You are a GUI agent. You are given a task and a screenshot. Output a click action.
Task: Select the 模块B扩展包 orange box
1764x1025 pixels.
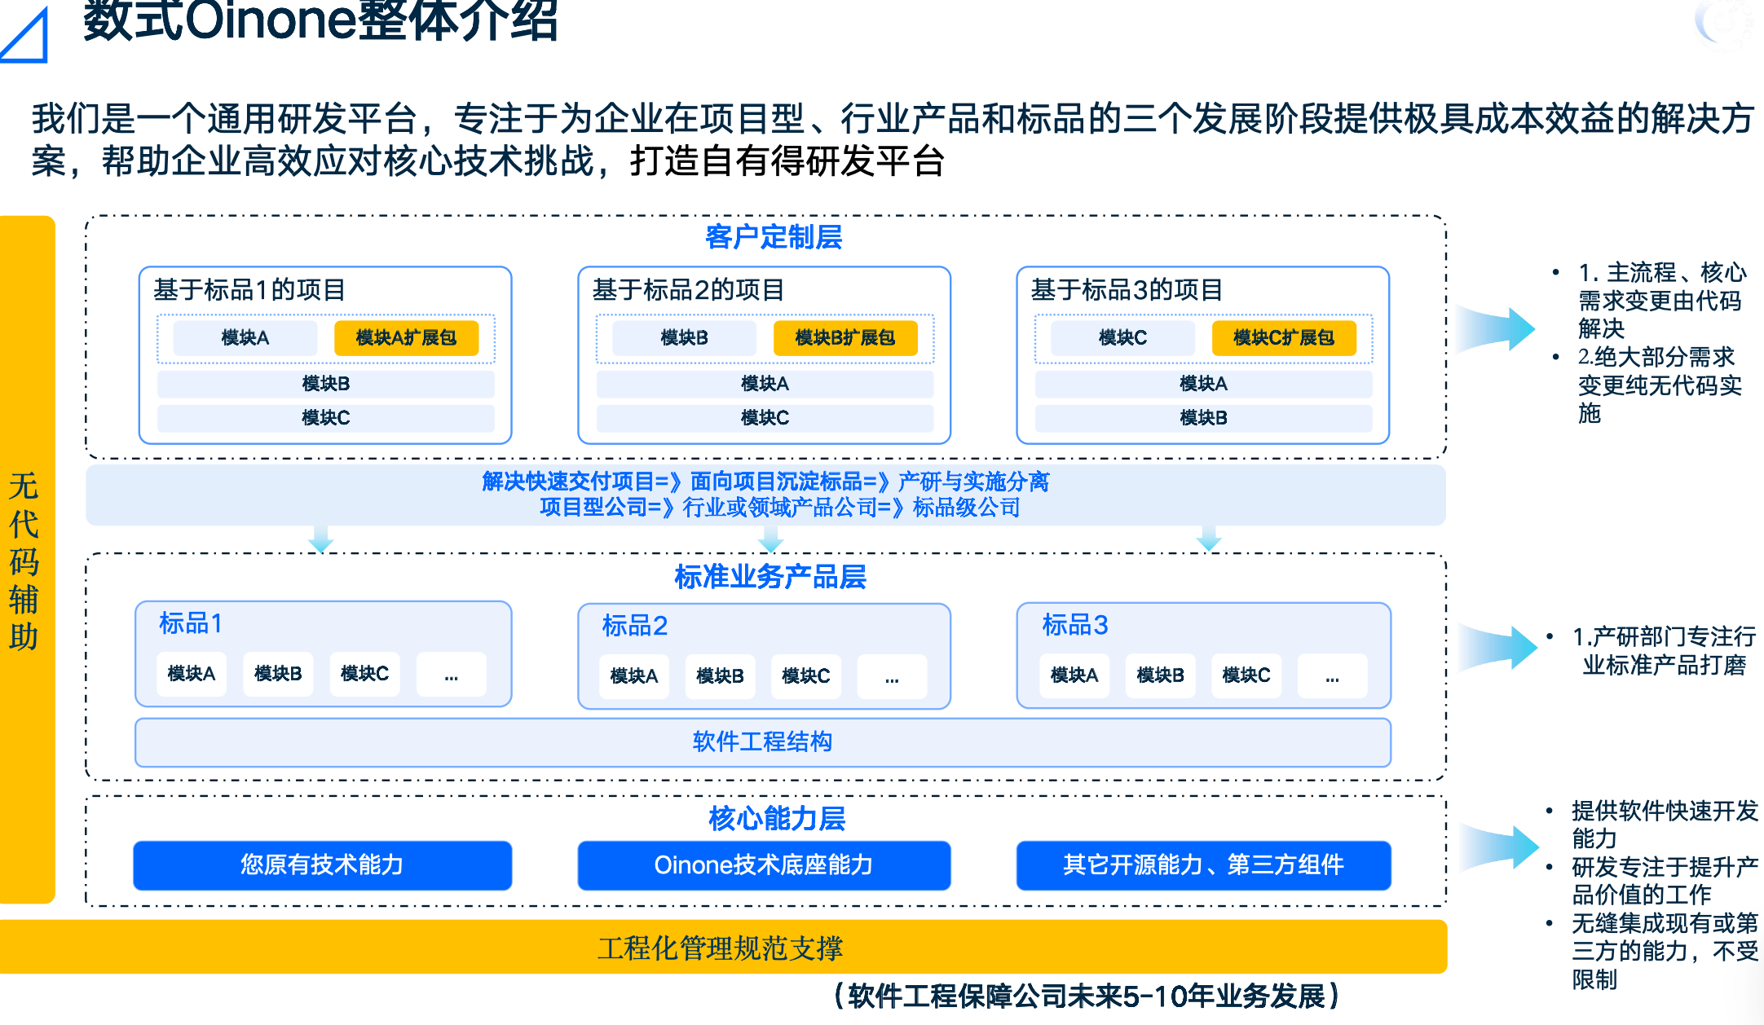[x=845, y=337]
